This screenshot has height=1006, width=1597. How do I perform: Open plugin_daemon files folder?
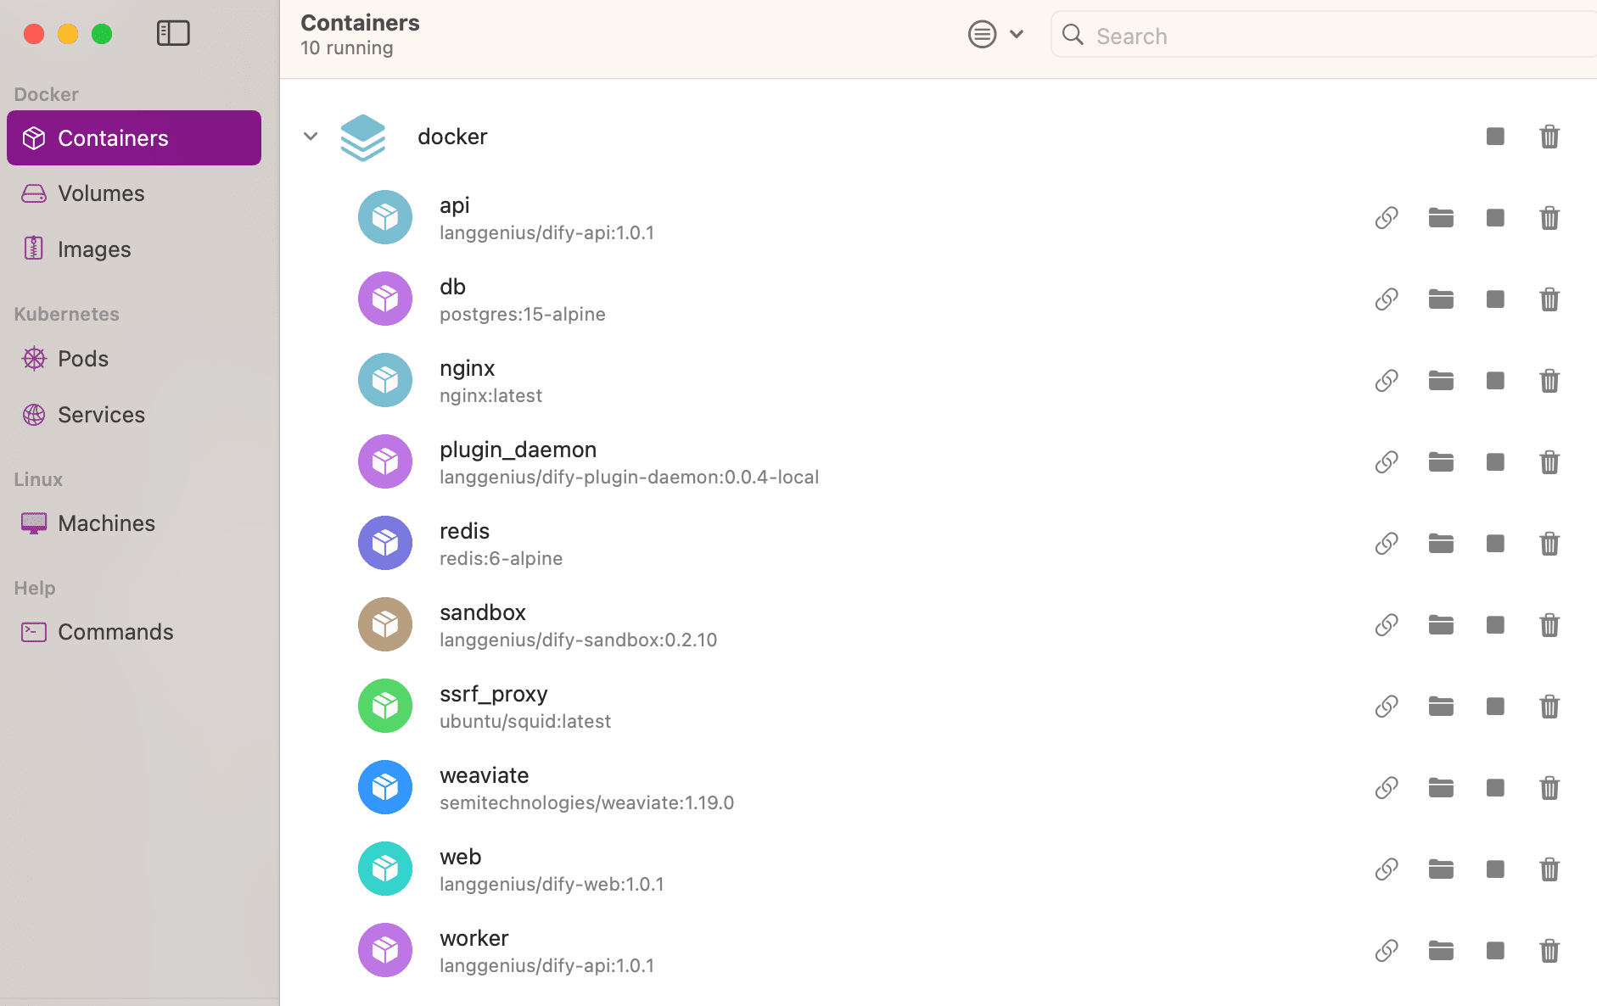[x=1441, y=462]
